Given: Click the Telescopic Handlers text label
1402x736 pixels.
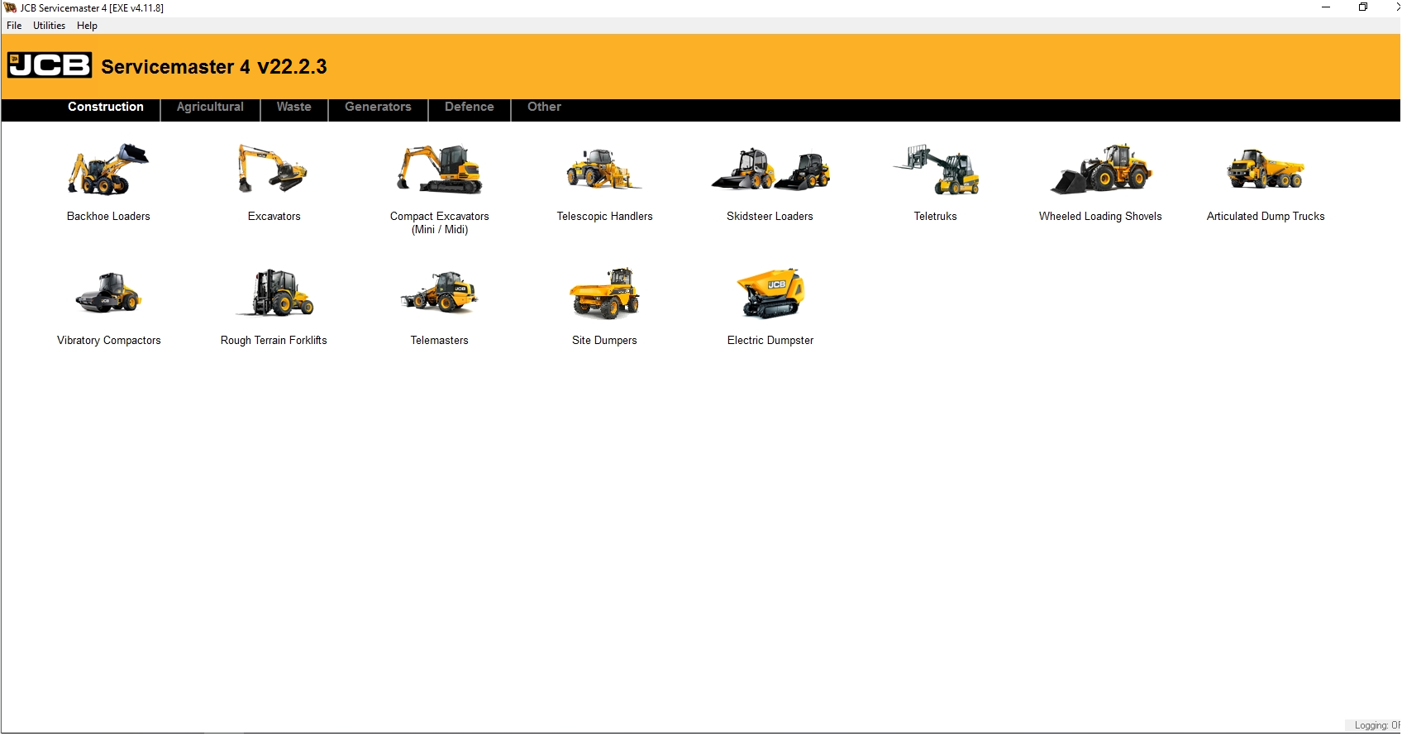Looking at the screenshot, I should point(604,217).
